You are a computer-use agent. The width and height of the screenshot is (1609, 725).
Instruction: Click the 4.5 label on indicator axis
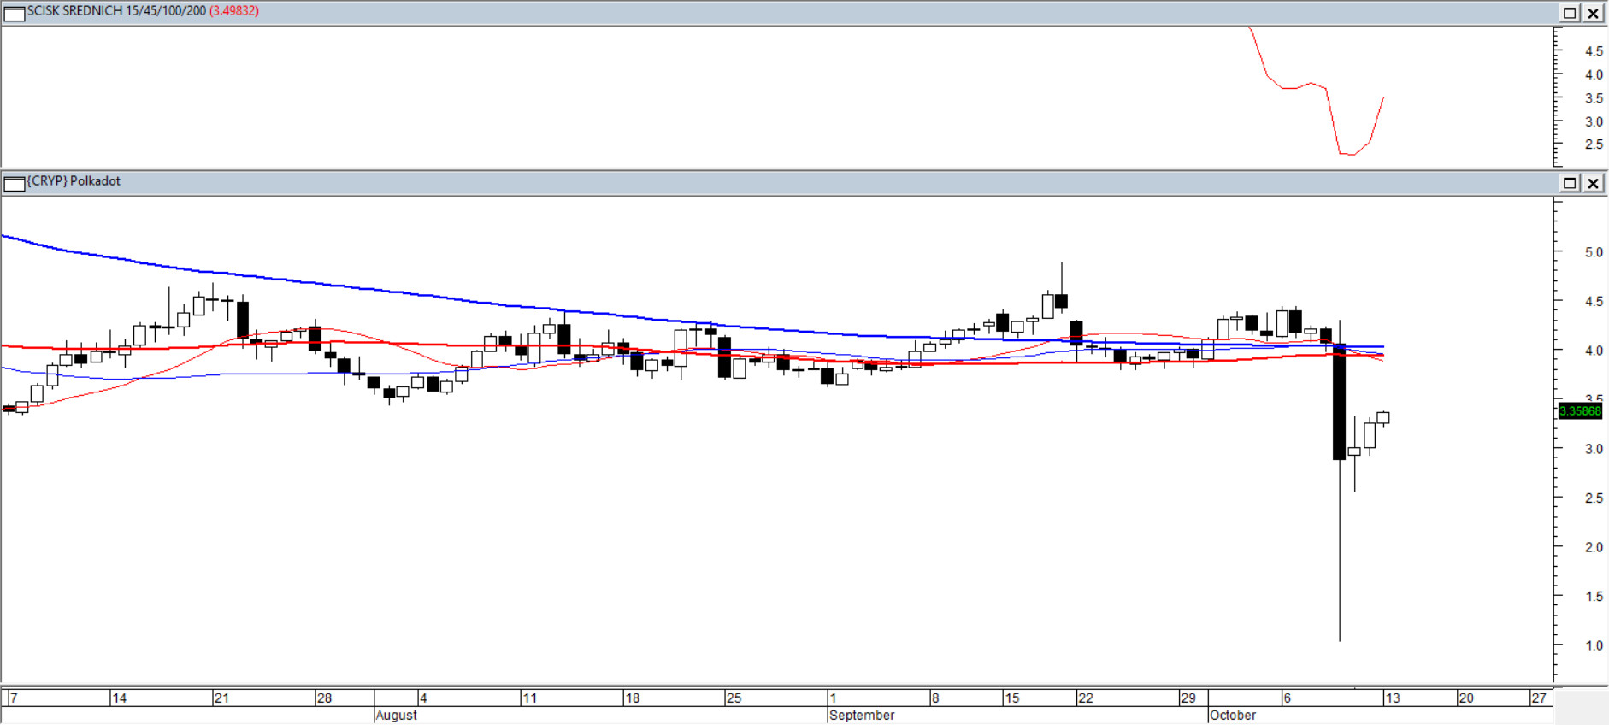coord(1594,51)
